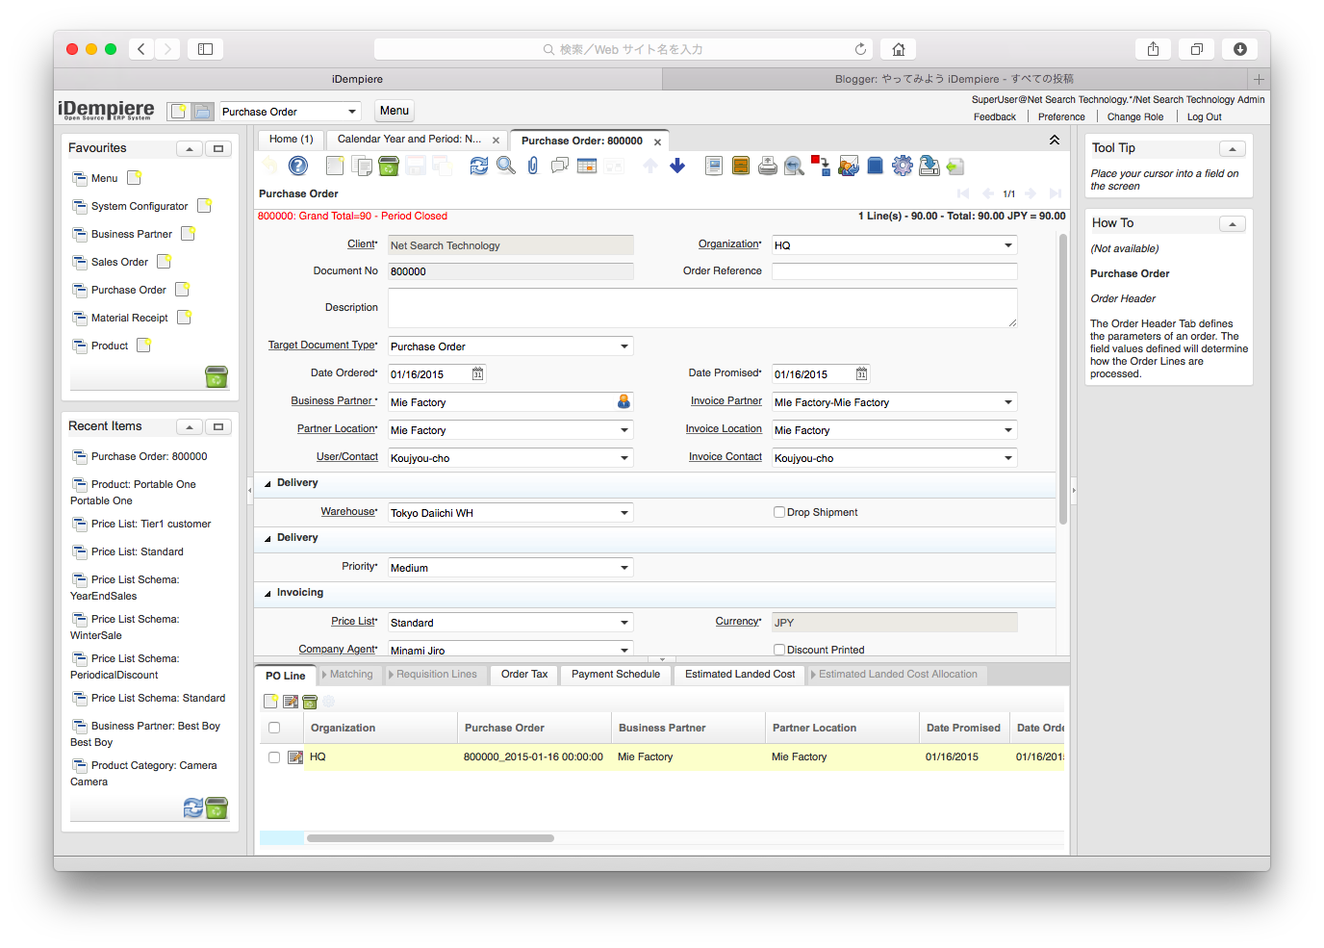This screenshot has height=948, width=1324.
Task: Go to detail record with blue down arrow
Action: [677, 166]
